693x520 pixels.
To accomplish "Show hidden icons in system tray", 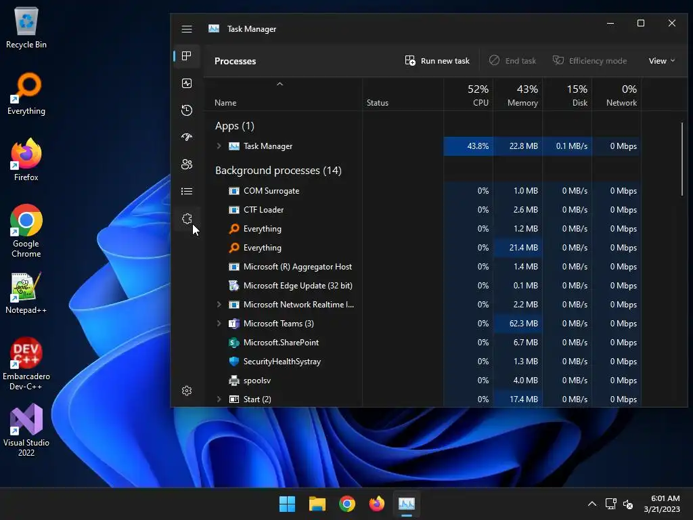I will click(592, 504).
